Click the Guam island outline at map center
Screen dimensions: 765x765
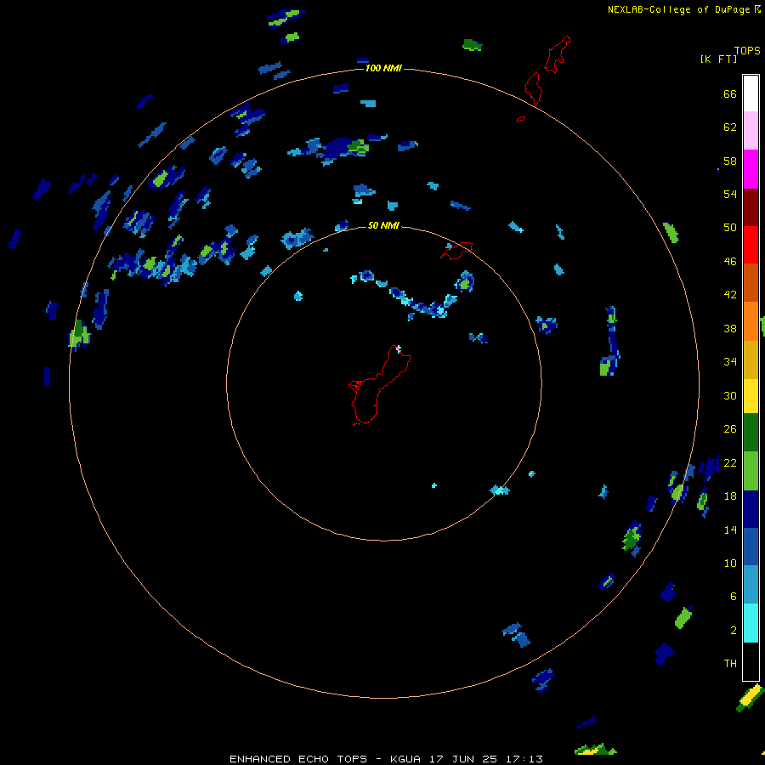(380, 385)
